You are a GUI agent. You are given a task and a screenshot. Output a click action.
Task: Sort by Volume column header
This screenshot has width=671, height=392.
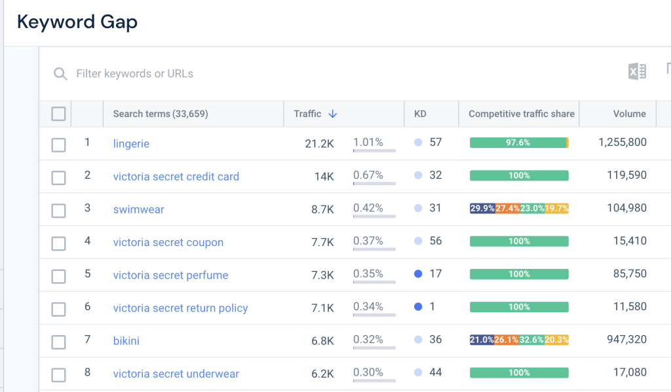click(629, 114)
